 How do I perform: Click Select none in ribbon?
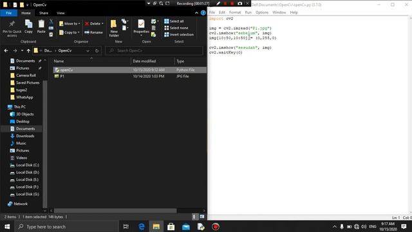tap(176, 28)
